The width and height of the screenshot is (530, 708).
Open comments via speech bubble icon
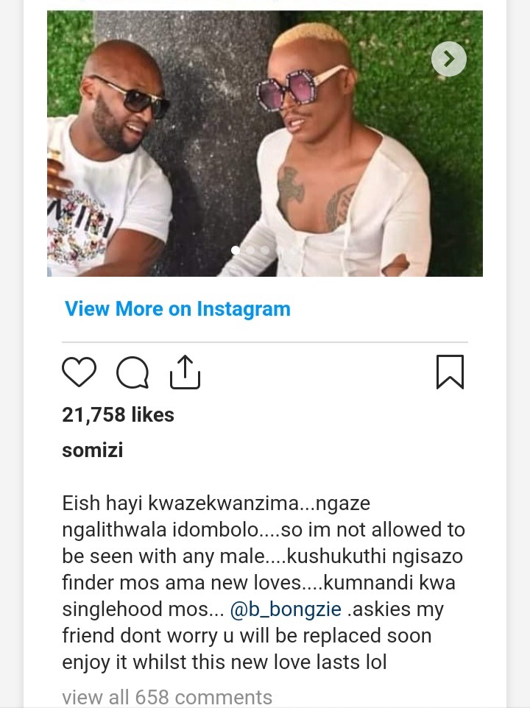pyautogui.click(x=132, y=372)
